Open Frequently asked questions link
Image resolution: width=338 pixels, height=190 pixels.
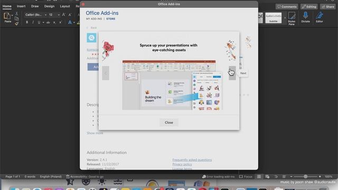tap(192, 160)
